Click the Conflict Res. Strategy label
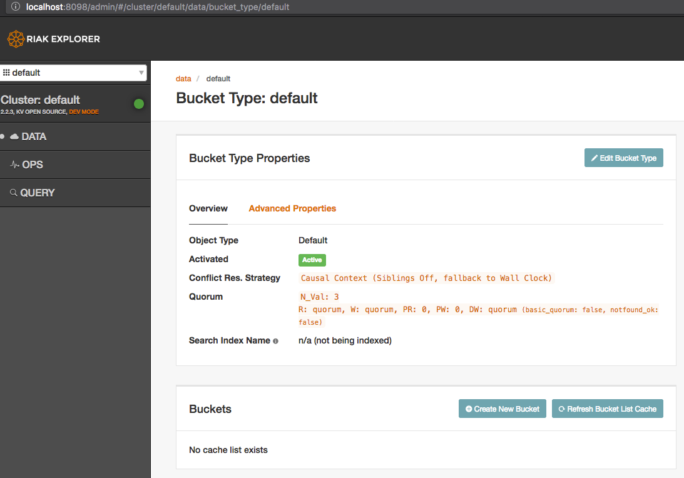The width and height of the screenshot is (684, 478). click(x=235, y=278)
